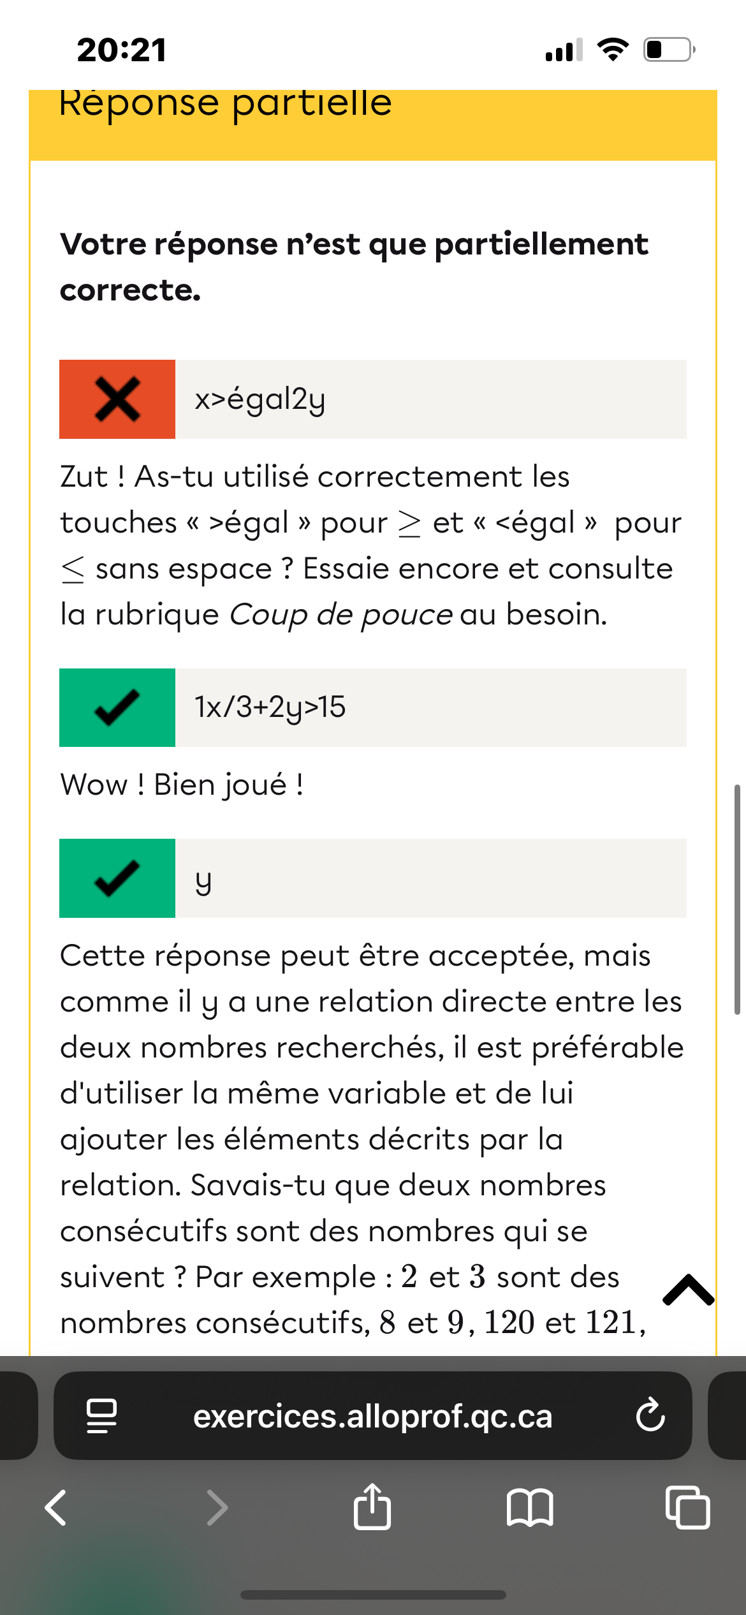Open the tabs overview icon
Image resolution: width=746 pixels, height=1615 pixels.
(687, 1507)
